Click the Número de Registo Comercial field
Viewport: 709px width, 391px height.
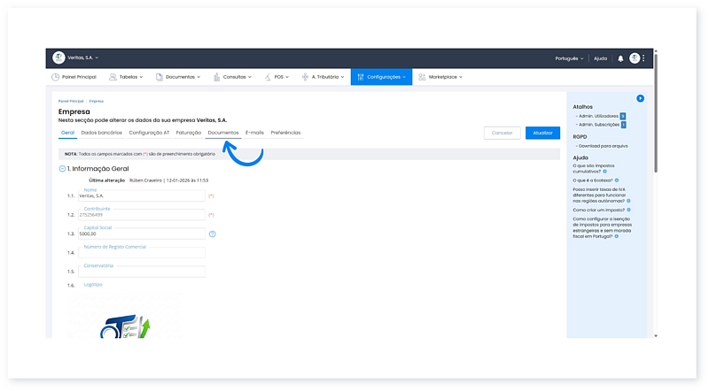[x=141, y=253]
